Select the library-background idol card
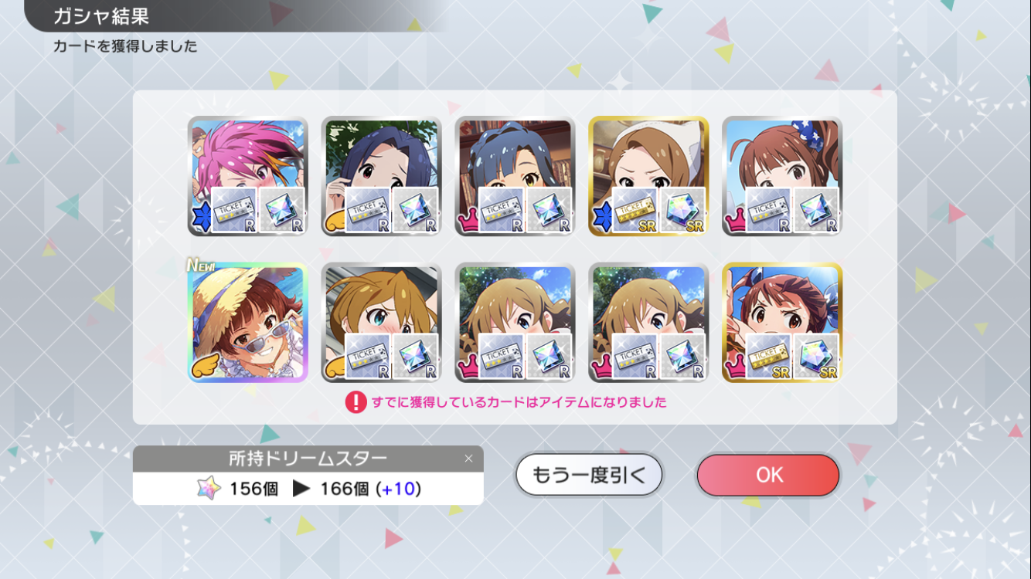This screenshot has width=1031, height=579. [x=515, y=176]
